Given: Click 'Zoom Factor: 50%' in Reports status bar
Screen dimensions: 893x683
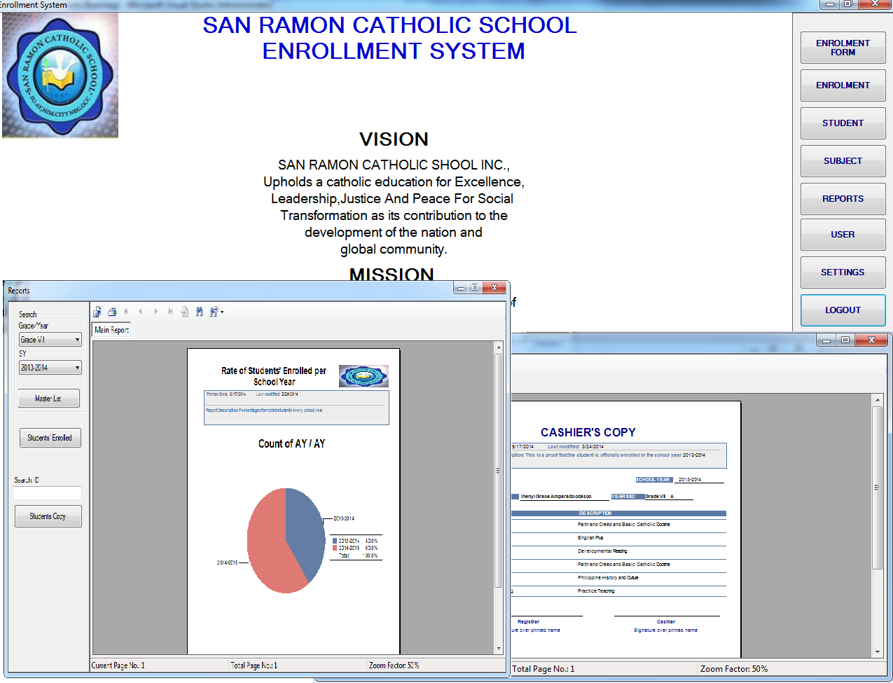Looking at the screenshot, I should tap(394, 665).
